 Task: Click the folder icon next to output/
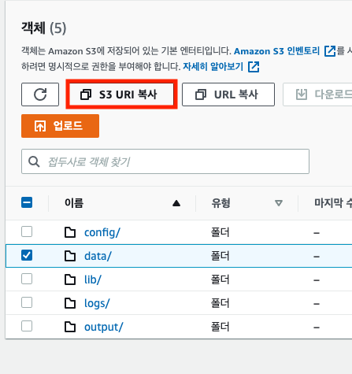(70, 327)
